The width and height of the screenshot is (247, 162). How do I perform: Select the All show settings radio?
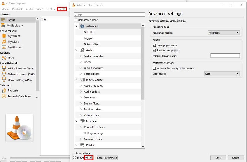pos(87,158)
